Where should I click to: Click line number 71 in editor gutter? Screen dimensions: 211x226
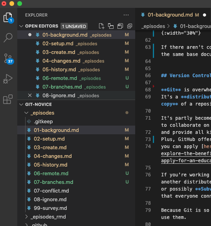[x=148, y=118]
